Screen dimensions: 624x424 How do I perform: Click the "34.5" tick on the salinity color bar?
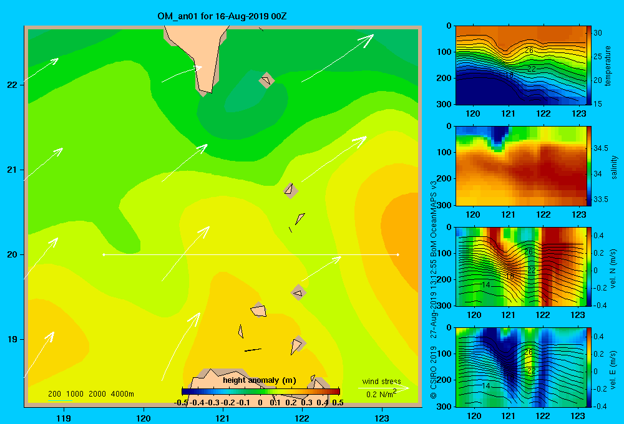(x=601, y=148)
